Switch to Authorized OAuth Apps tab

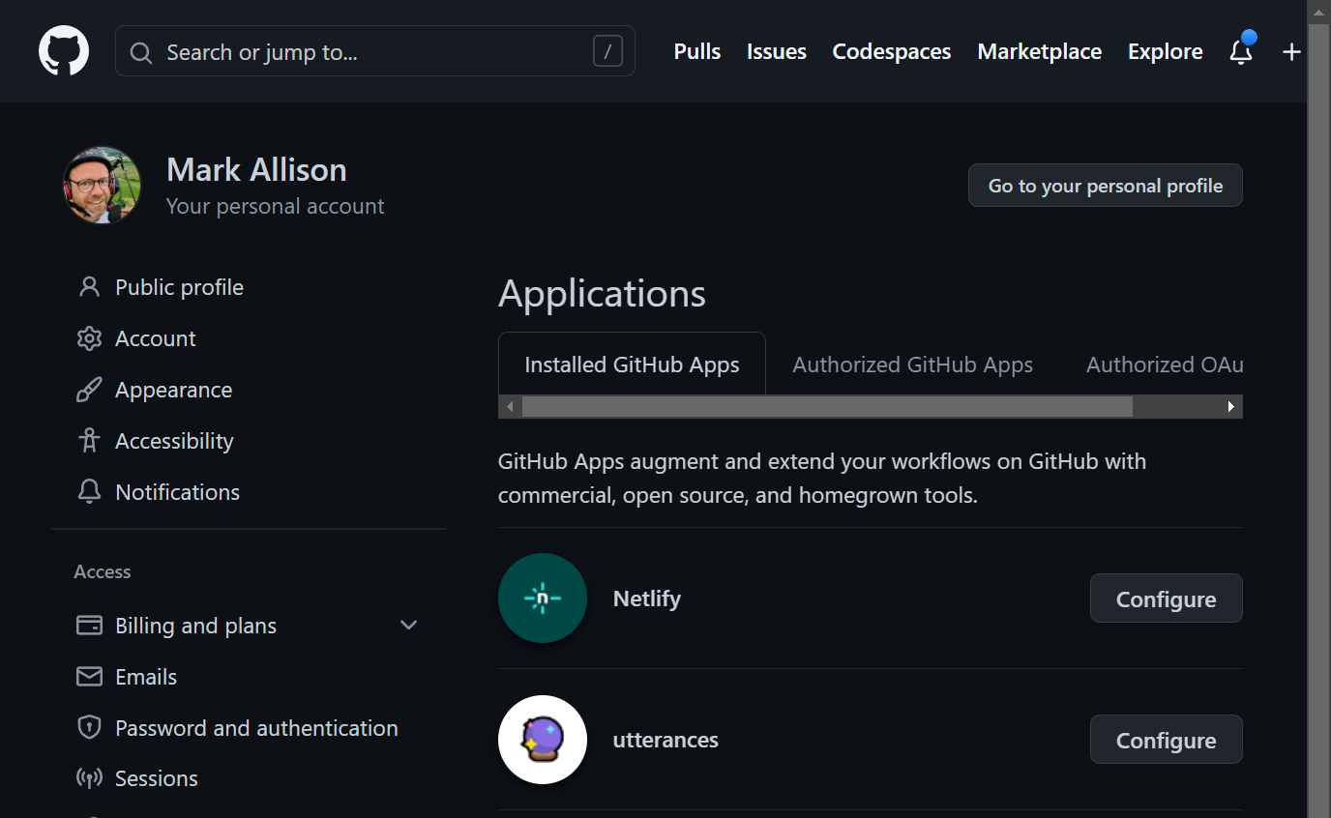coord(1165,365)
